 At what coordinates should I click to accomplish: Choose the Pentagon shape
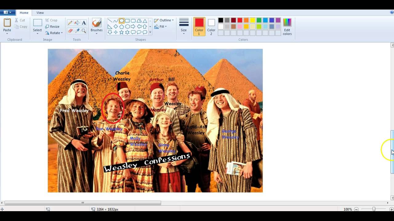[x=122, y=27]
